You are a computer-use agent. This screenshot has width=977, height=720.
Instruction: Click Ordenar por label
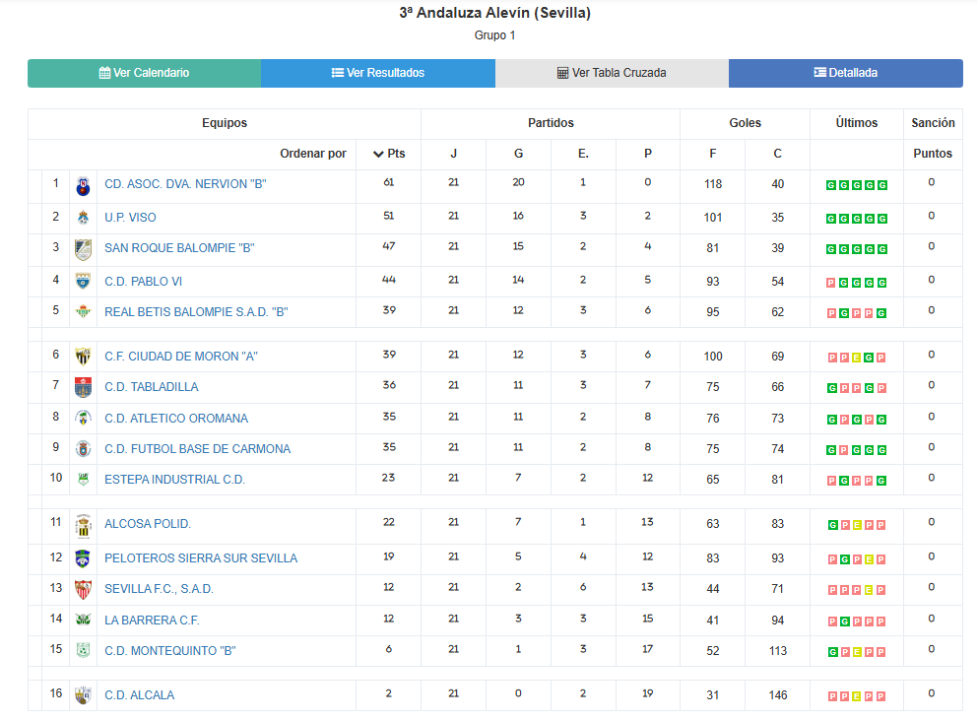point(313,154)
